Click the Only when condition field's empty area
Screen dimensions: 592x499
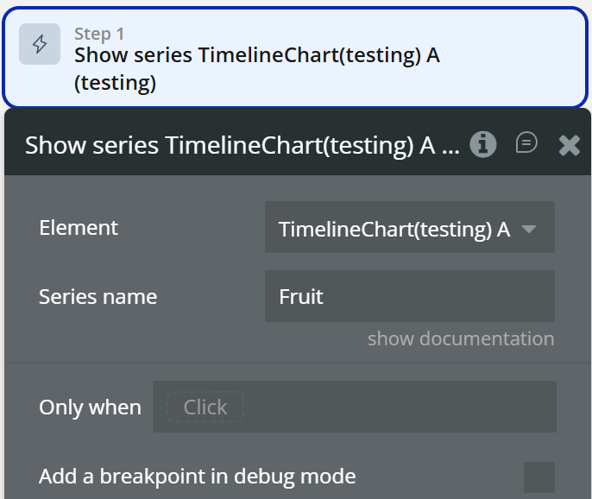(397, 407)
